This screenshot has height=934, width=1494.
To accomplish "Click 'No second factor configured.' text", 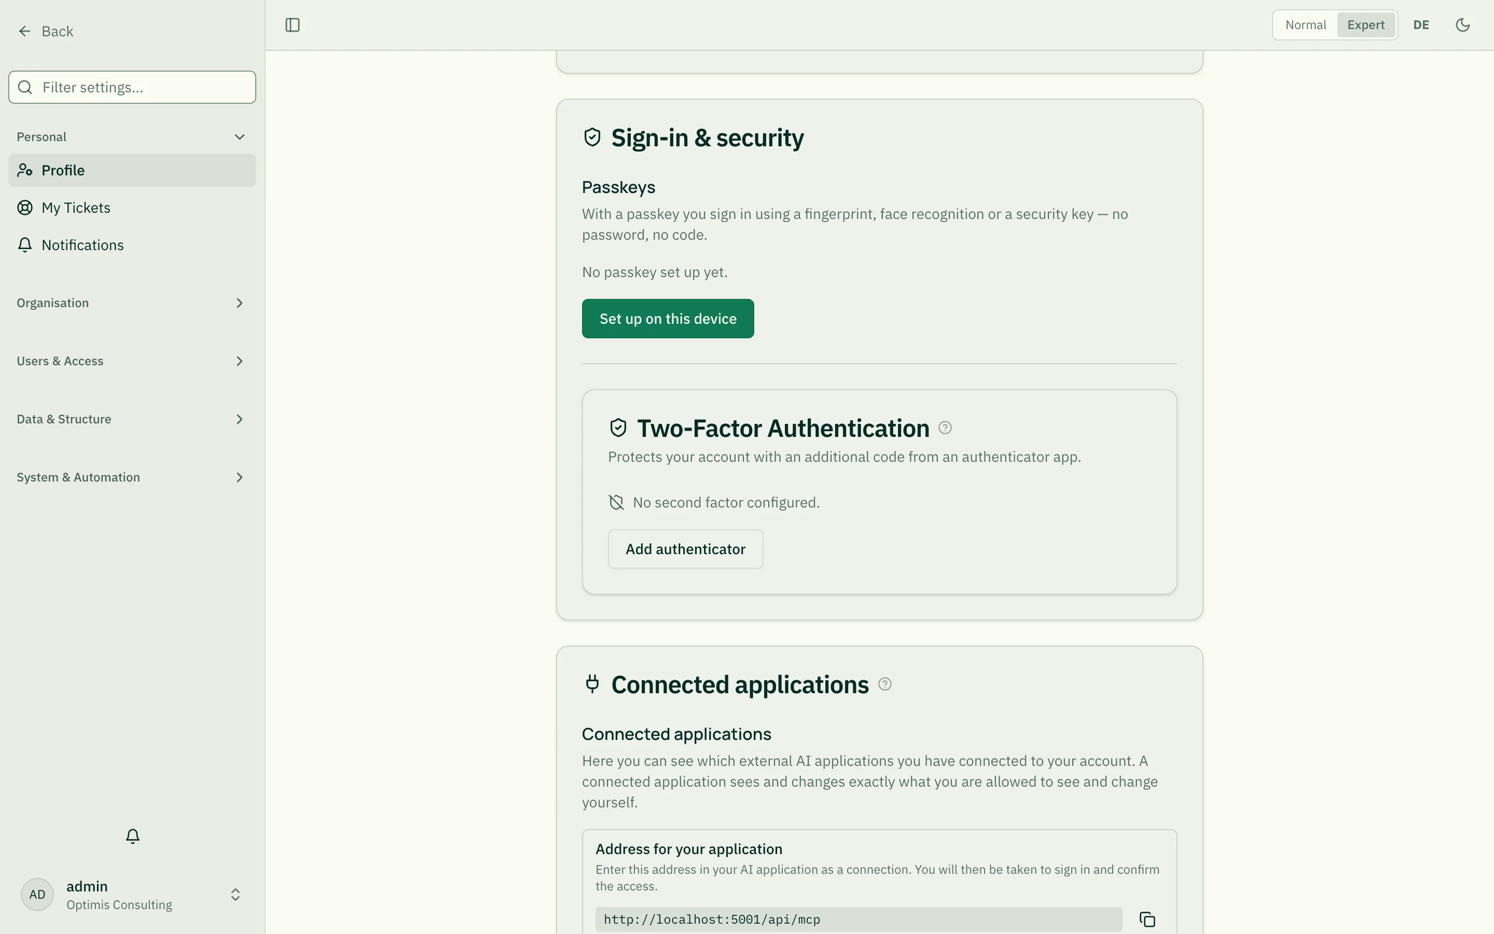I will tap(726, 502).
